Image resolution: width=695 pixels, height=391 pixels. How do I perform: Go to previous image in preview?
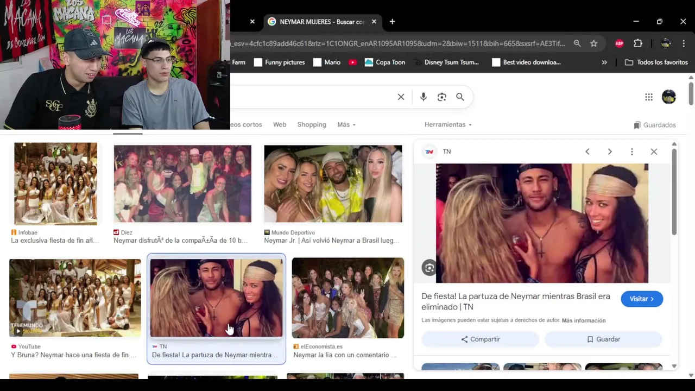pos(587,152)
